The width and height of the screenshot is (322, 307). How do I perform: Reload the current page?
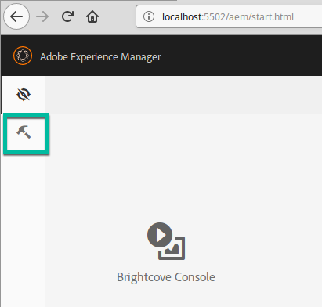pyautogui.click(x=68, y=16)
